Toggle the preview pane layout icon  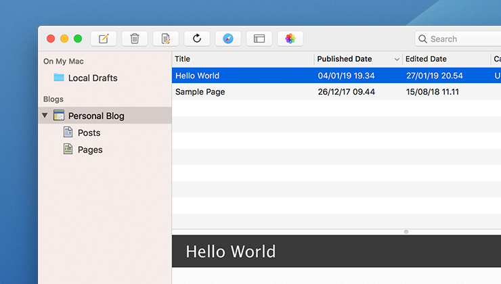pyautogui.click(x=259, y=39)
